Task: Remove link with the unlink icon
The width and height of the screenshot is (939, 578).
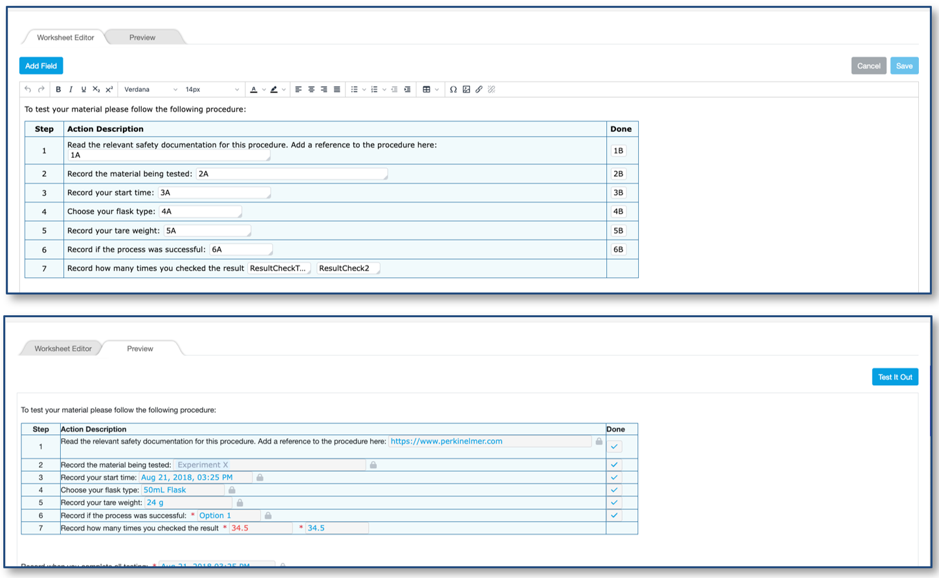Action: pyautogui.click(x=491, y=89)
